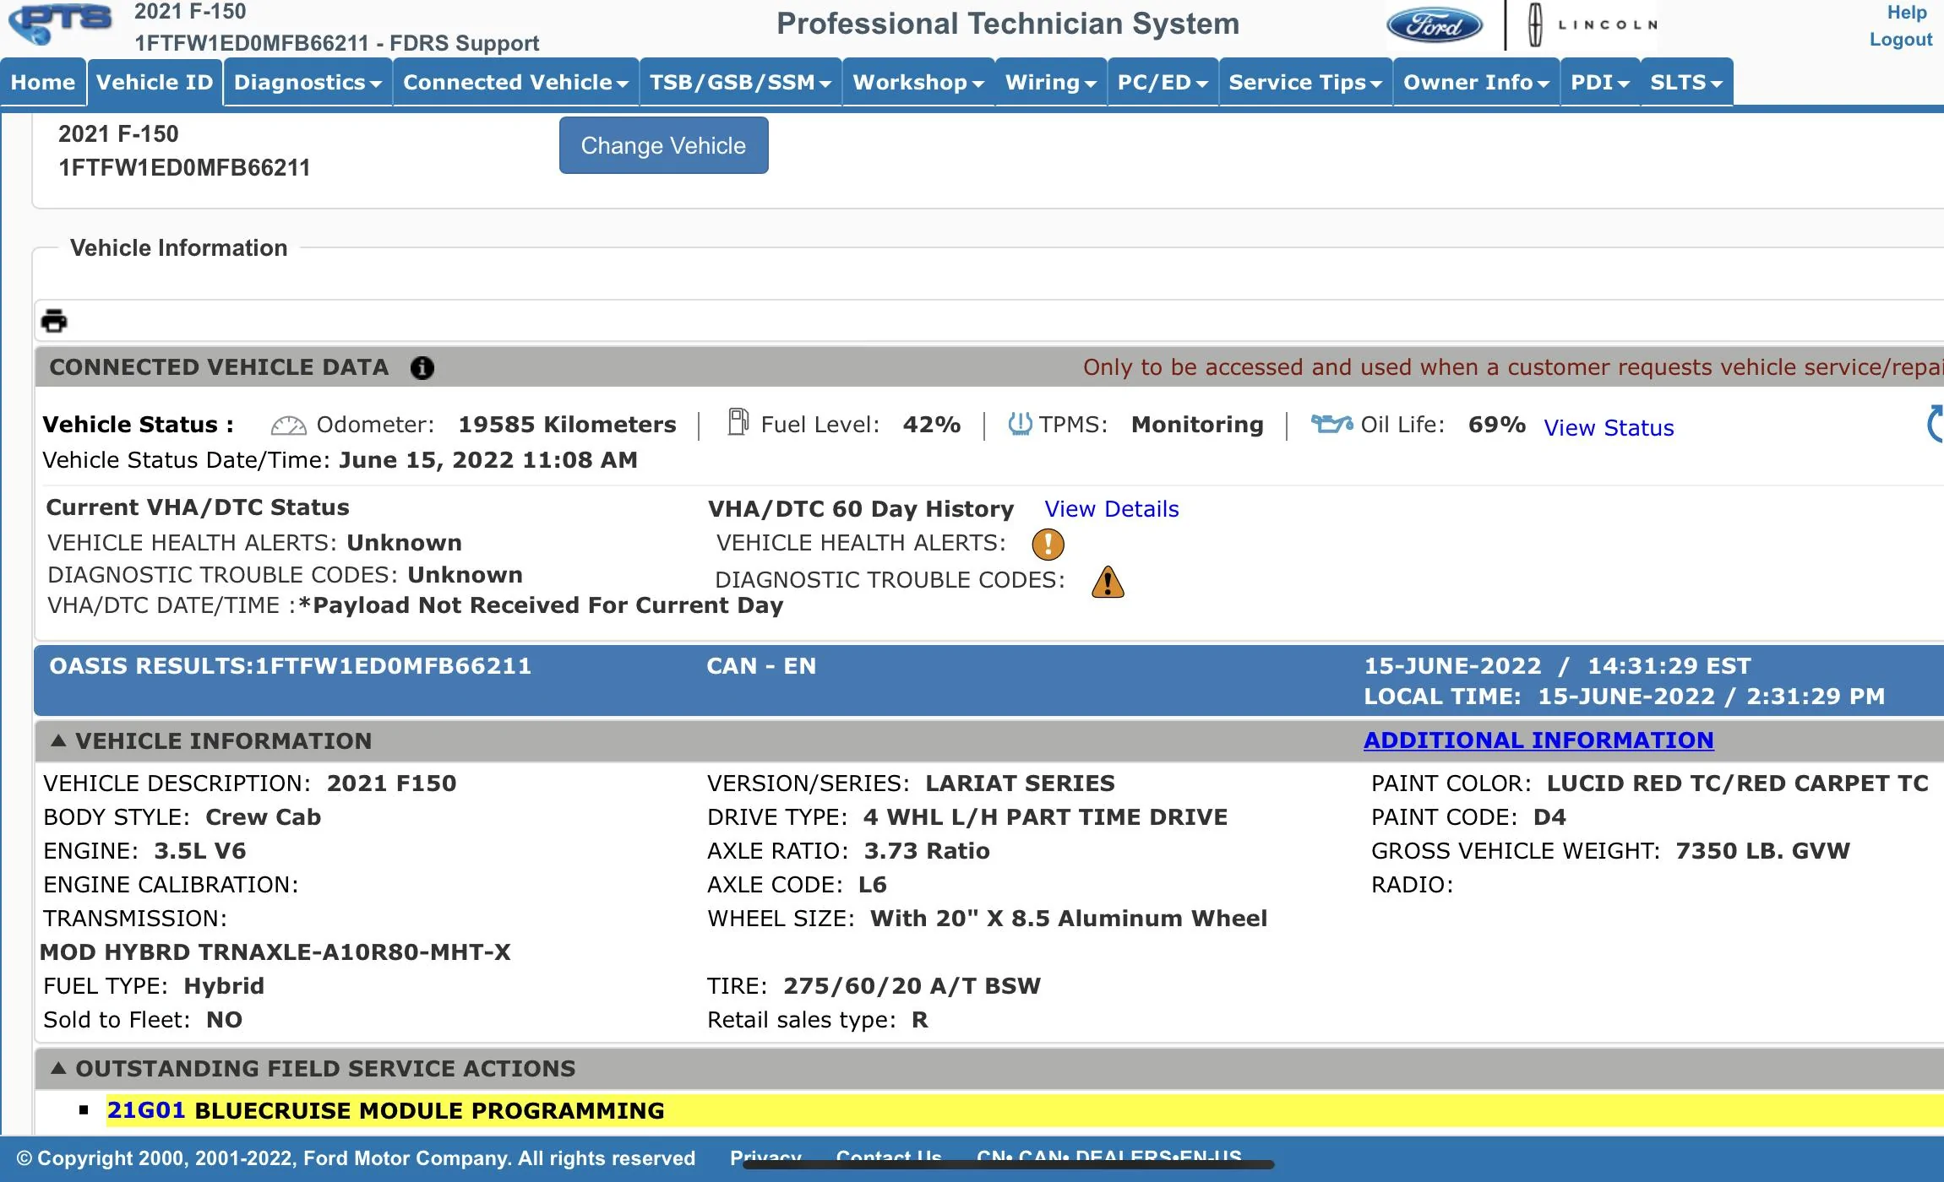Viewport: 1944px width, 1182px height.
Task: Click the Contact Us footer link
Action: tap(889, 1157)
